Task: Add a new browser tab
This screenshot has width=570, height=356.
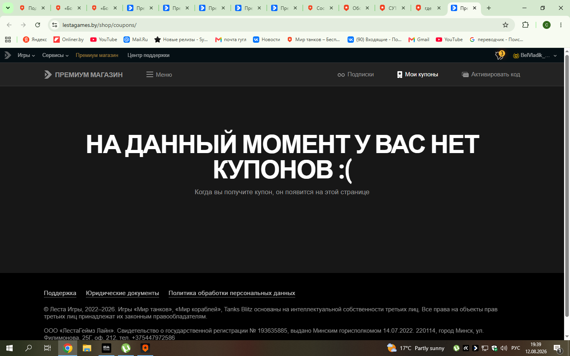Action: pos(489,8)
